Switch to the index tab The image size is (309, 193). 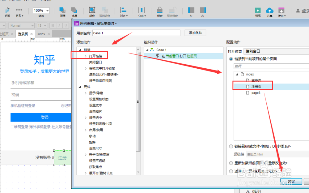coord(41,34)
